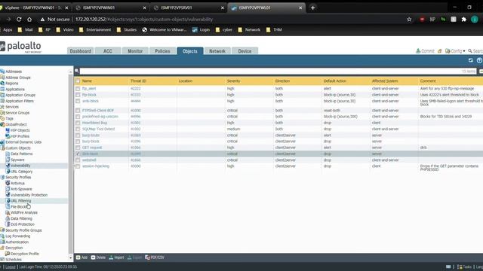The image size is (483, 271).
Task: Check the smb-block row checkbox
Action: click(x=78, y=101)
